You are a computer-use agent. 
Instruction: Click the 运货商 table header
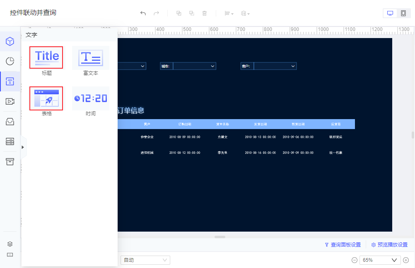point(336,124)
